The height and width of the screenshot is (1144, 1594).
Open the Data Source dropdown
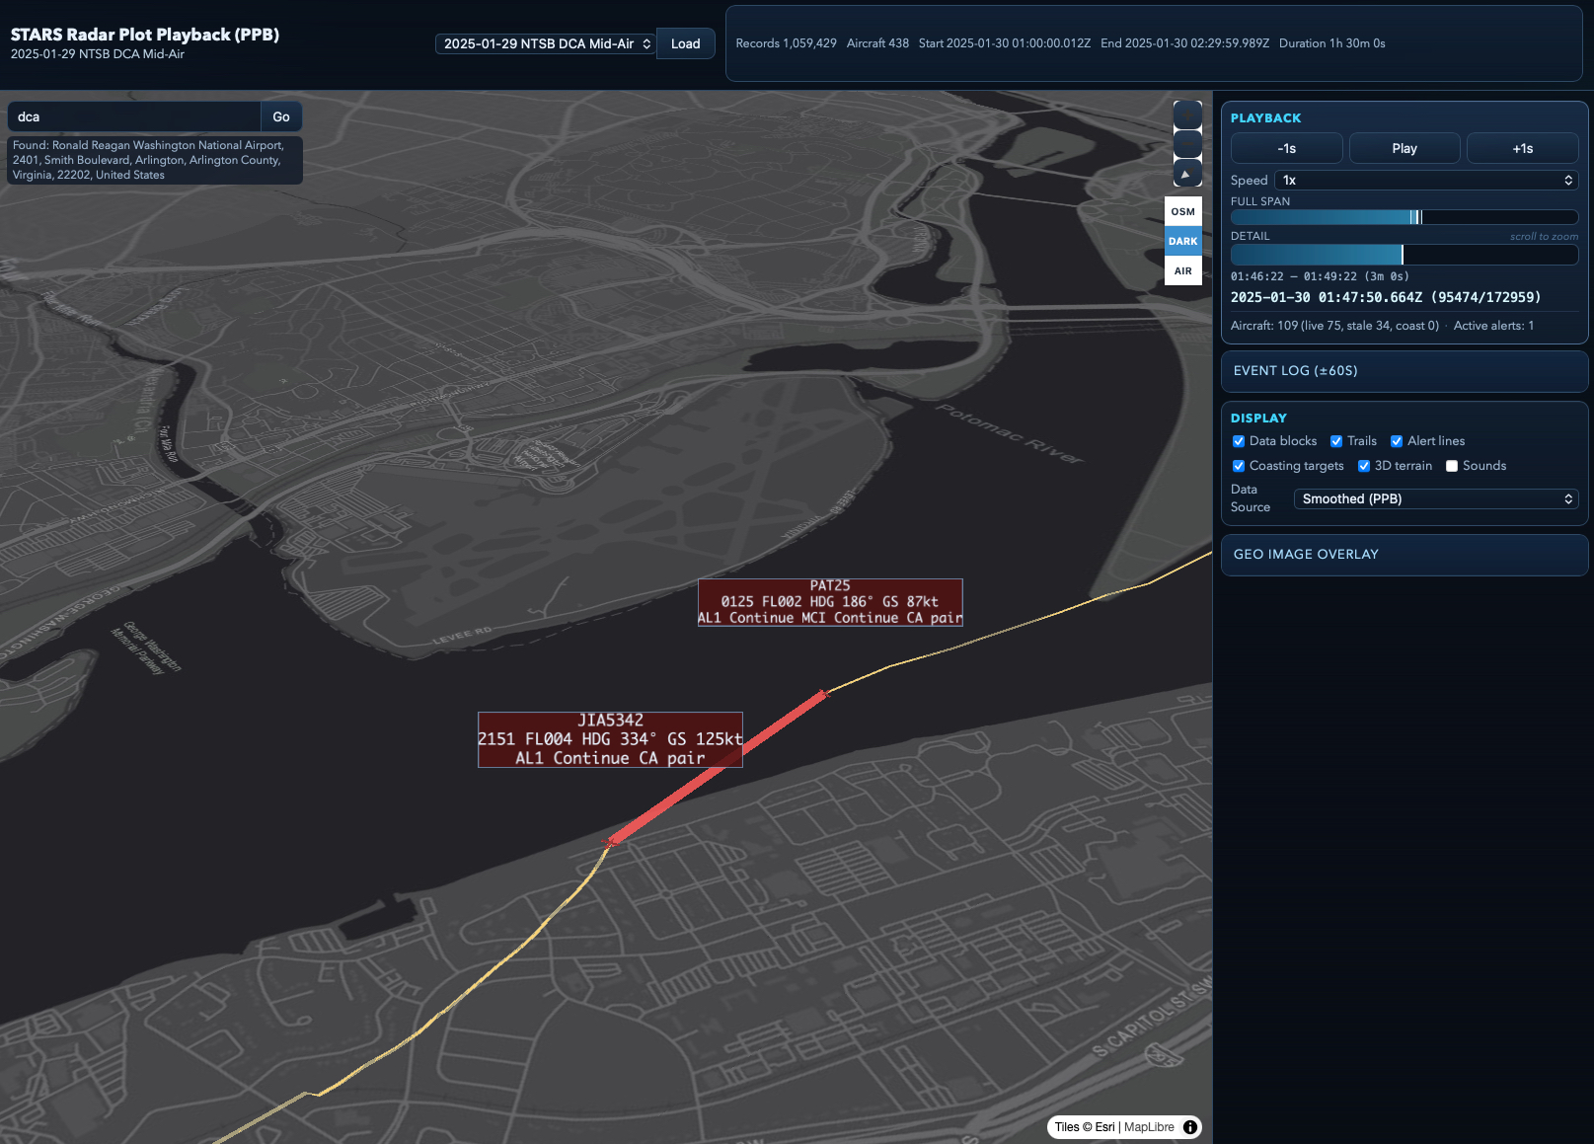pos(1436,499)
